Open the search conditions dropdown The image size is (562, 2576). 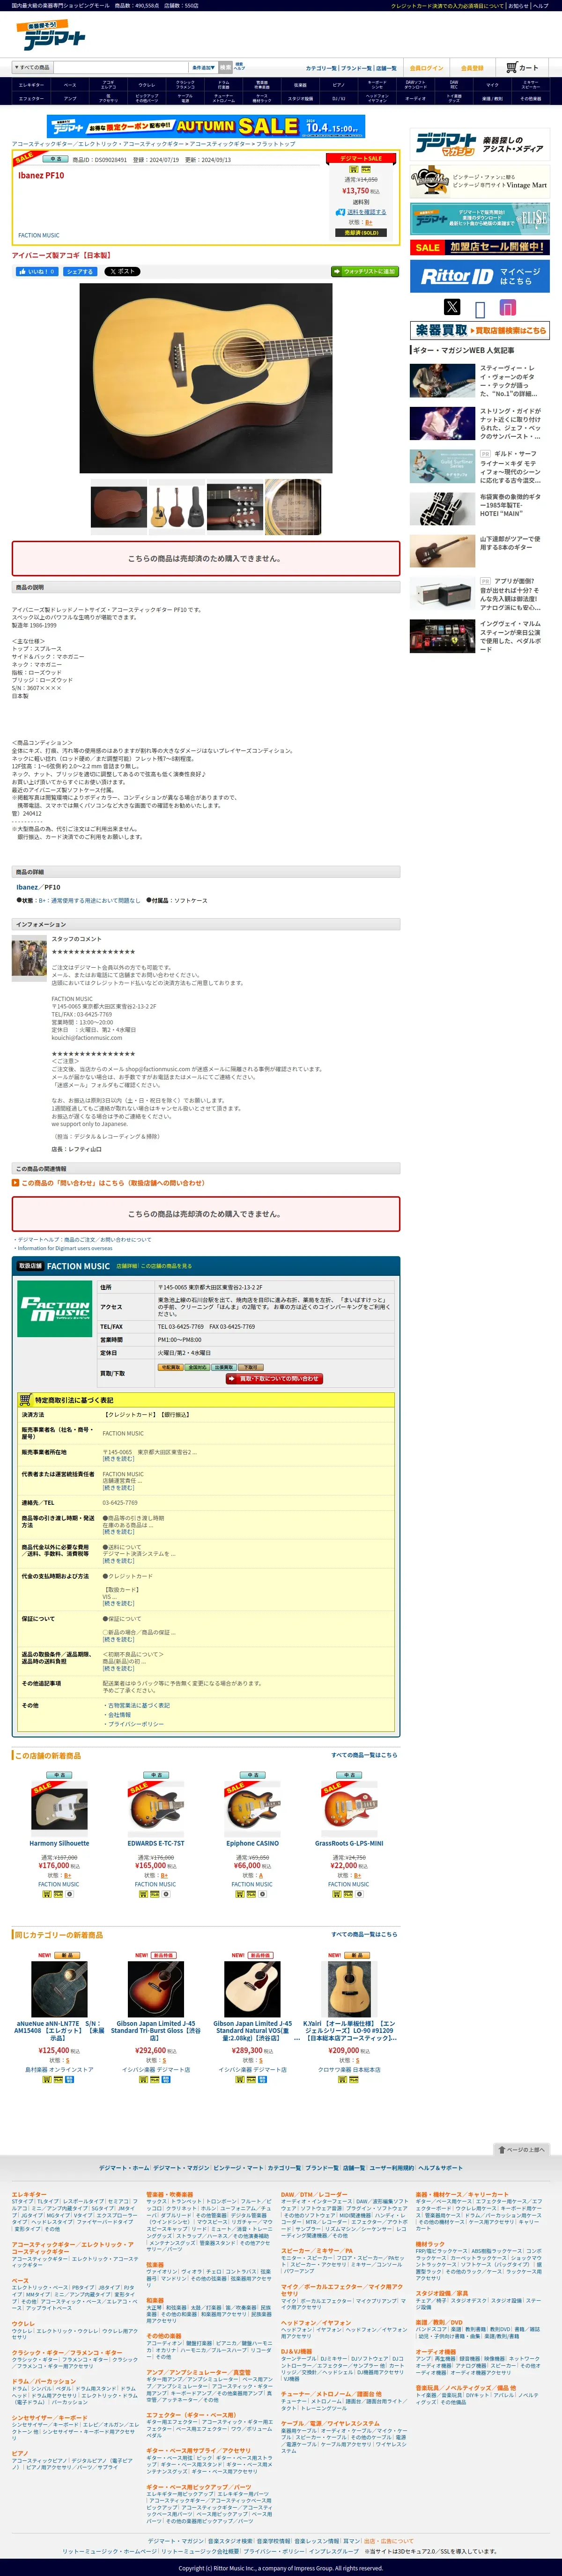coord(204,67)
